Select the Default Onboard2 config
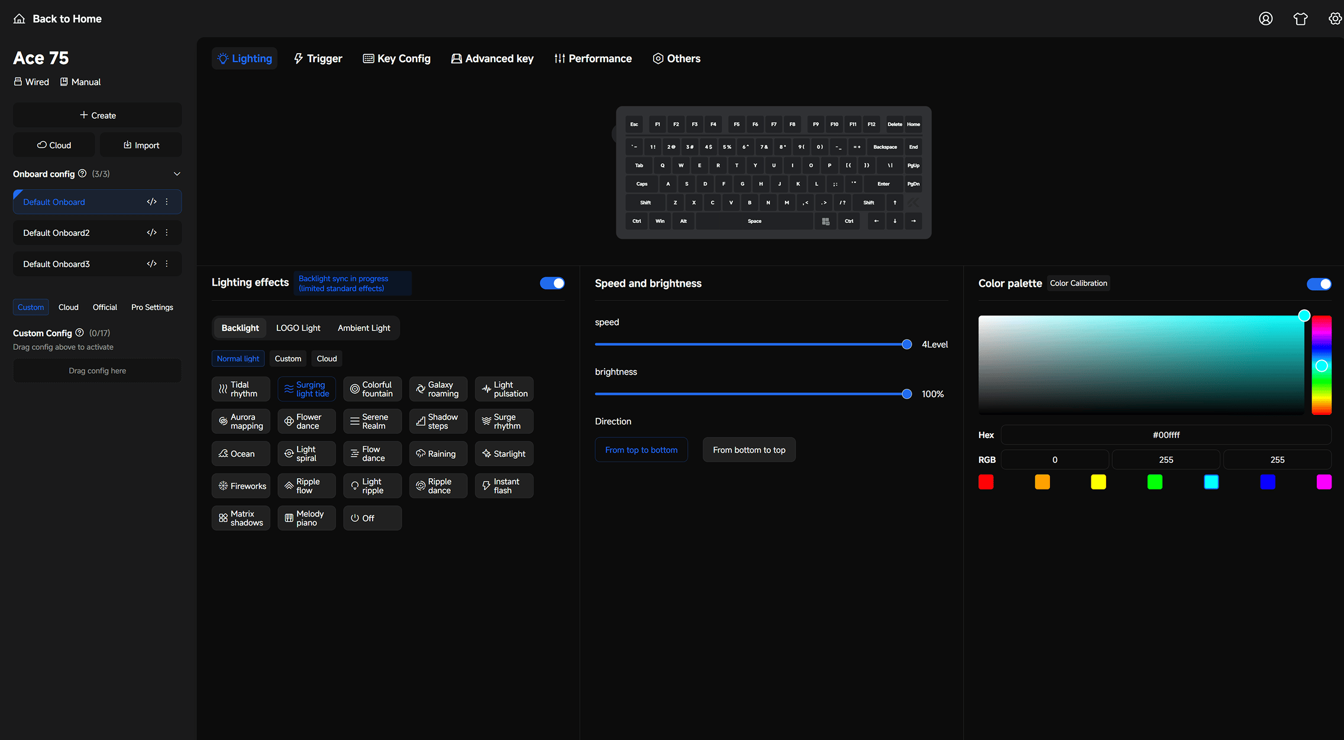The width and height of the screenshot is (1344, 740). pos(97,233)
